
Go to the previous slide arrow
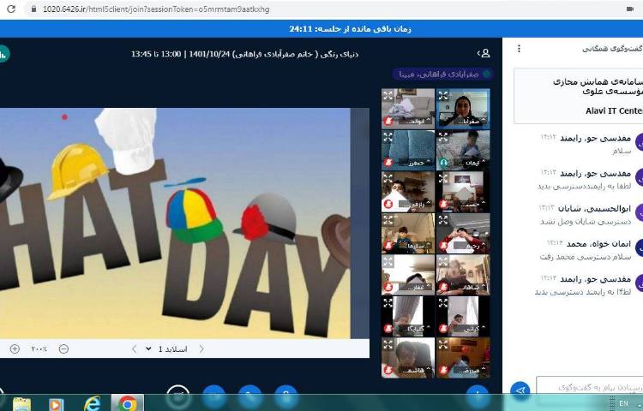point(201,348)
